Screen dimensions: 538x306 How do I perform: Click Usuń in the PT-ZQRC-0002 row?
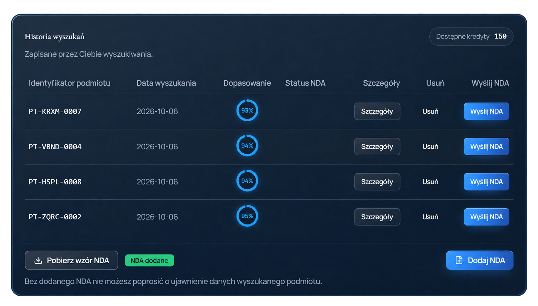430,217
